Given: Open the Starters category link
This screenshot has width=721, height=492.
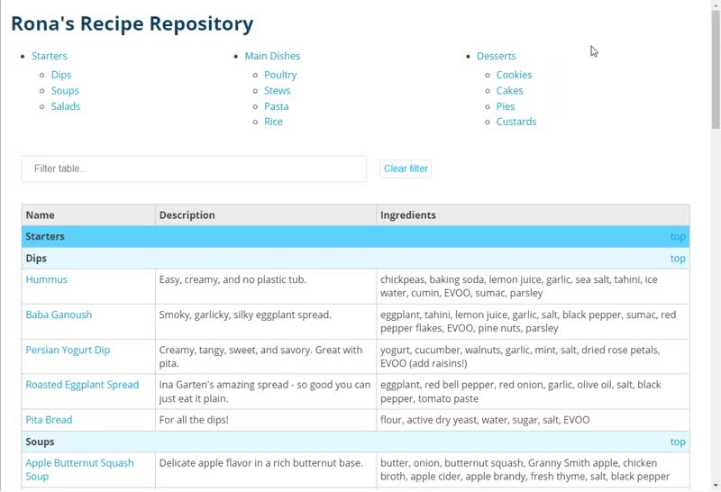Looking at the screenshot, I should [50, 56].
